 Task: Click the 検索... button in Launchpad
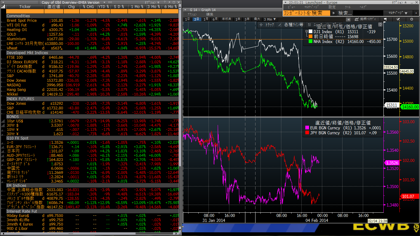coord(345,13)
